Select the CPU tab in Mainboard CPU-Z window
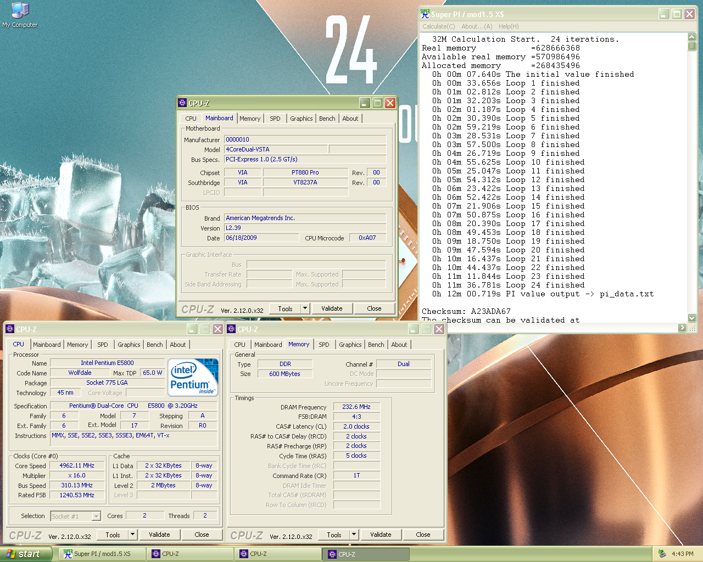Viewport: 703px width, 562px height. pos(191,119)
